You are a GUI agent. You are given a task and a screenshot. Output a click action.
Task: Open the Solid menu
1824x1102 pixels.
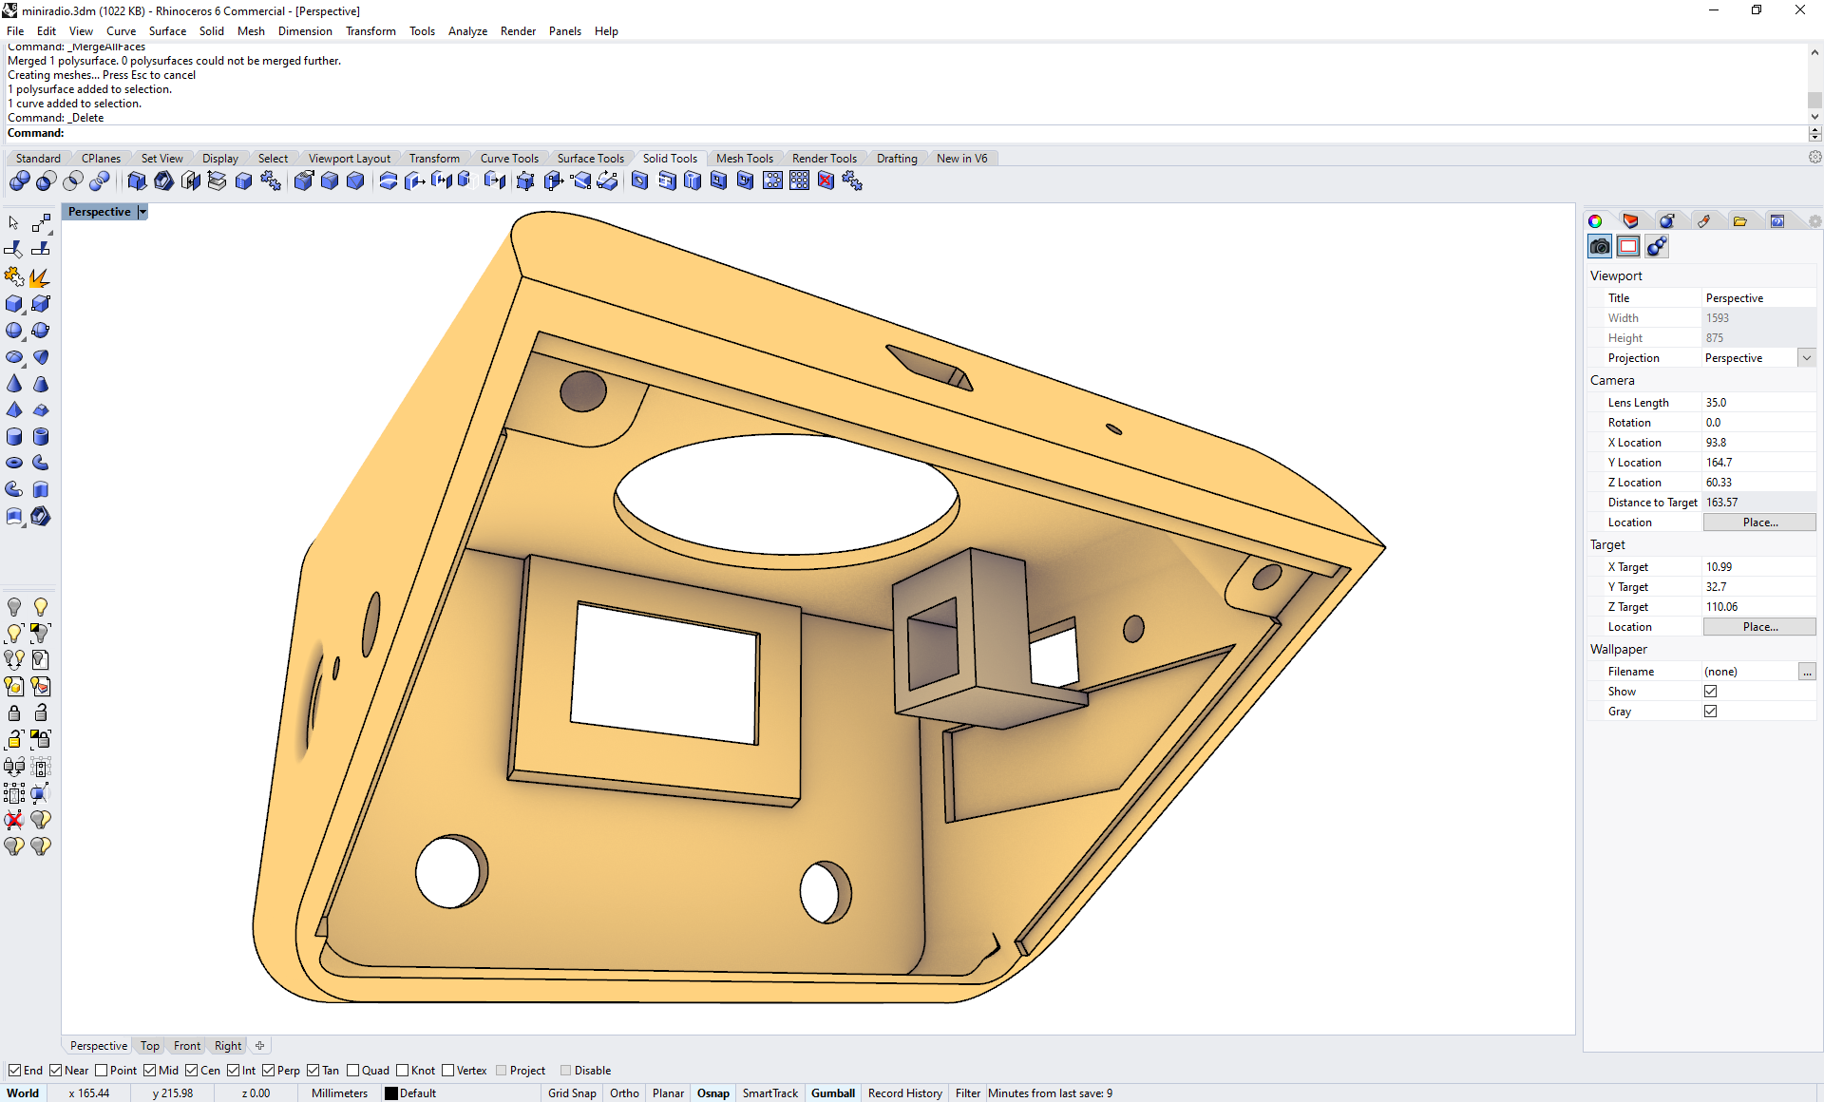(211, 31)
